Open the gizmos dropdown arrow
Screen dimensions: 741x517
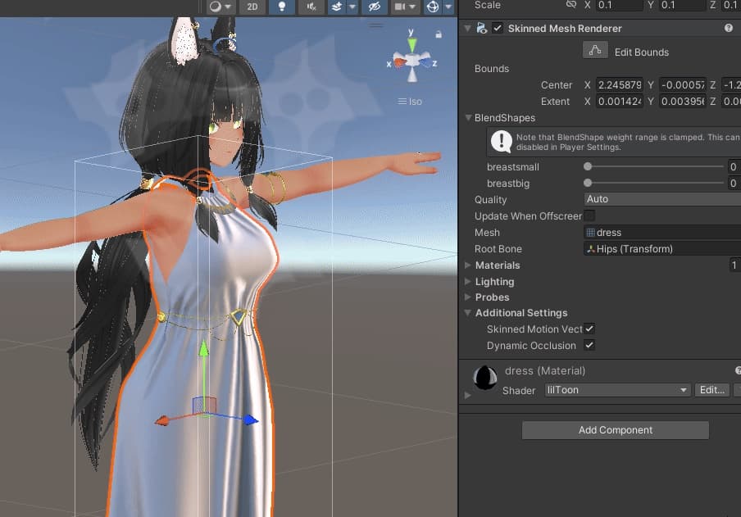click(x=448, y=7)
